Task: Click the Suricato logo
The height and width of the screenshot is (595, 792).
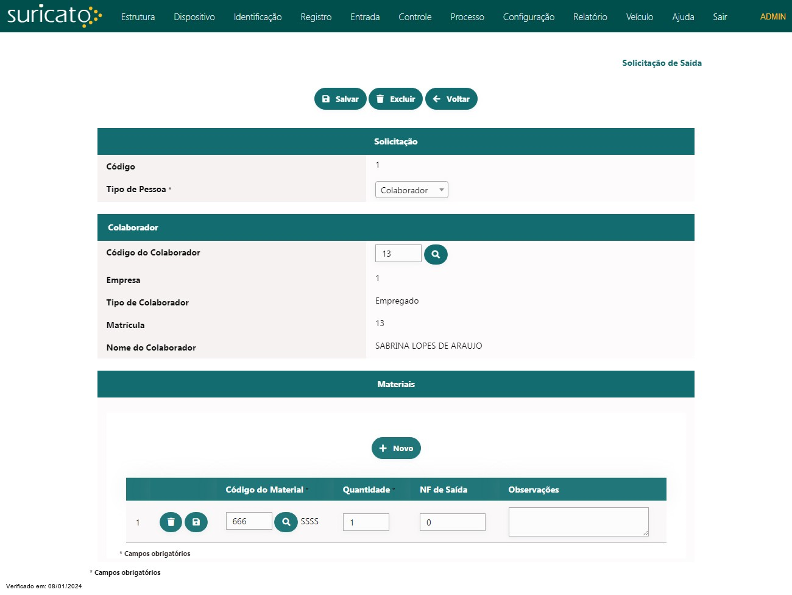Action: tap(54, 16)
